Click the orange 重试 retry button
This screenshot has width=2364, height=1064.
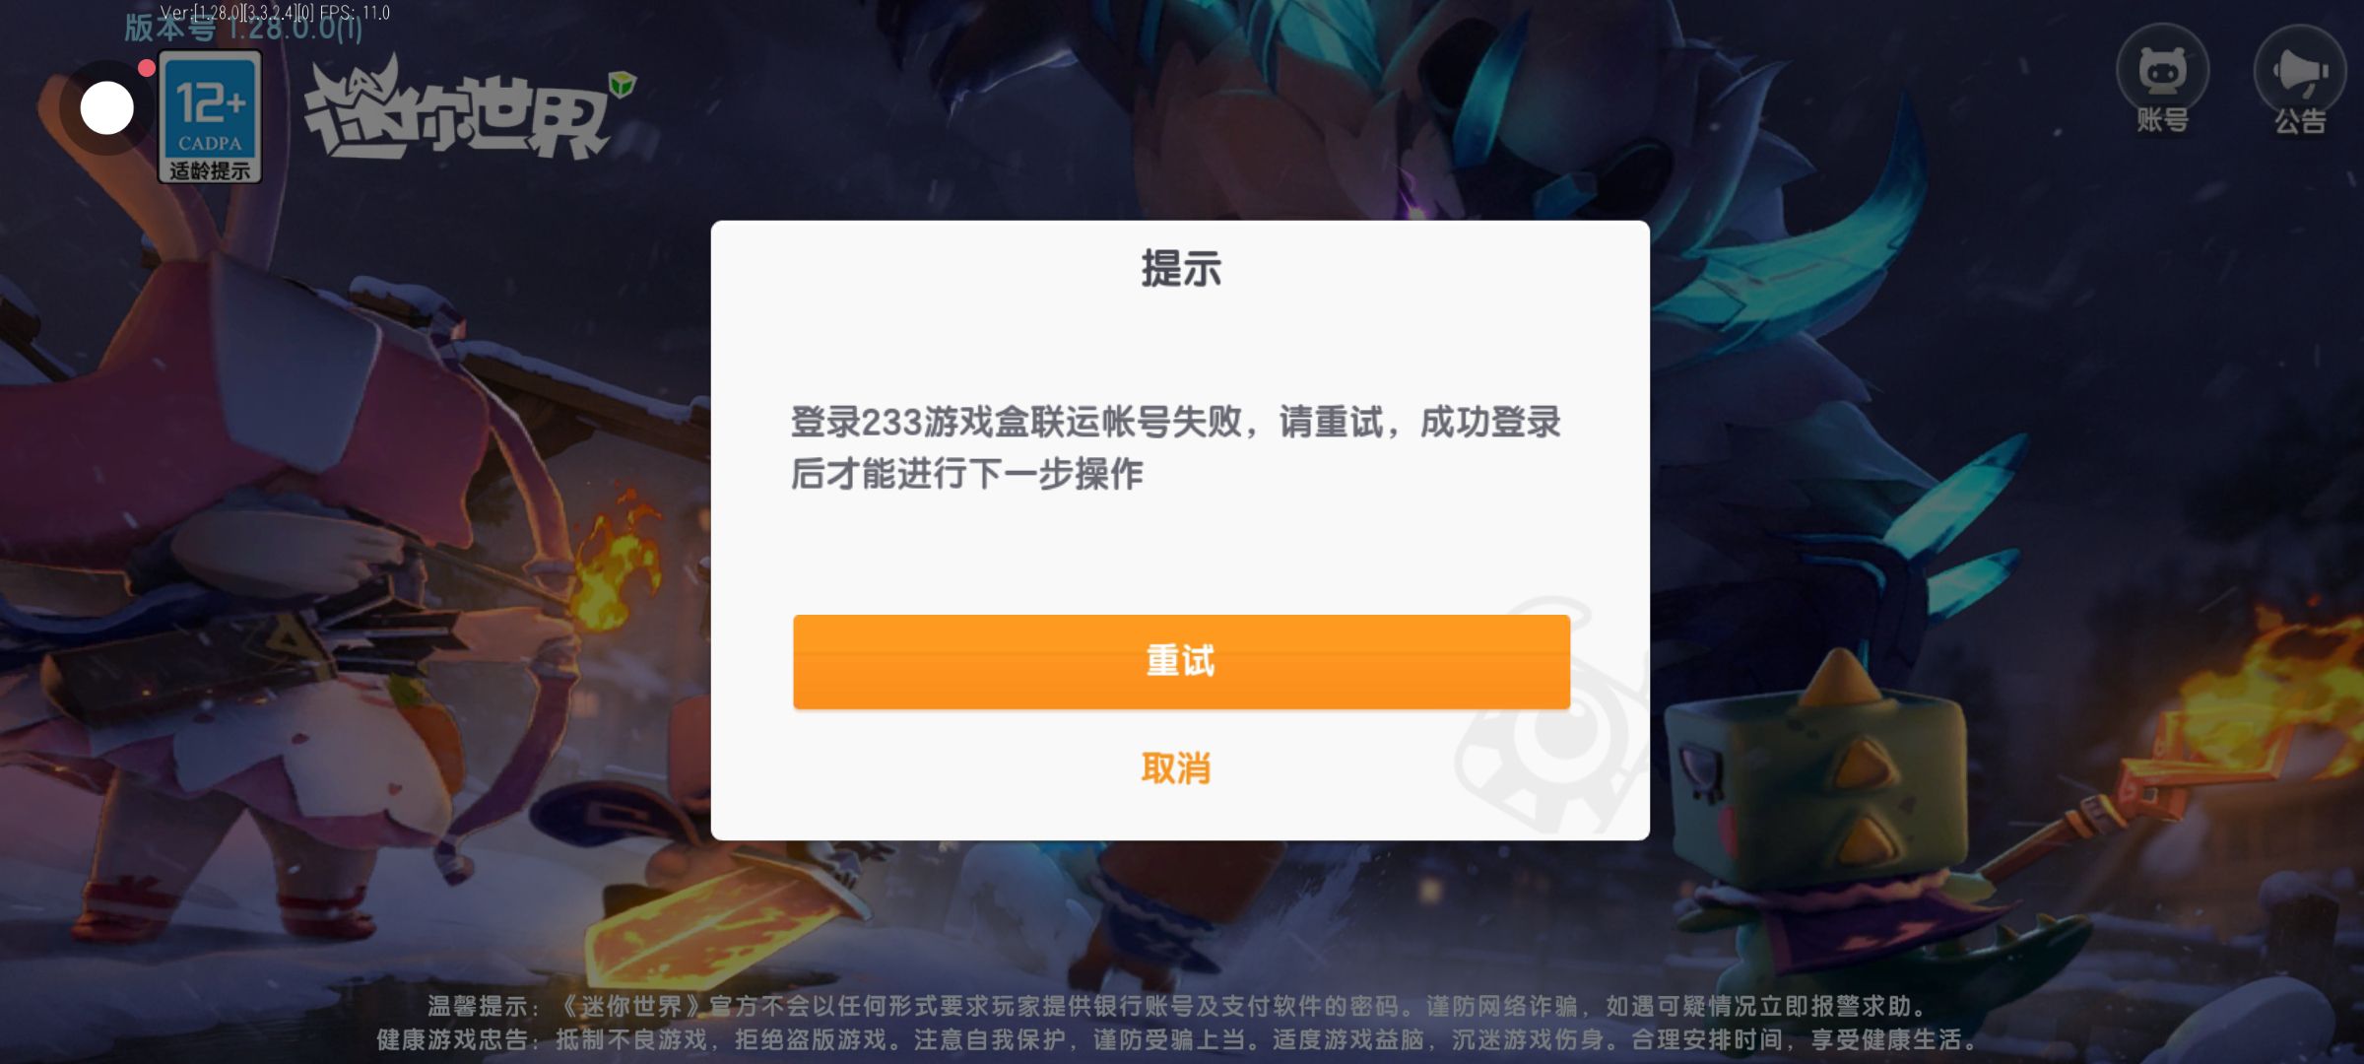pos(1181,661)
